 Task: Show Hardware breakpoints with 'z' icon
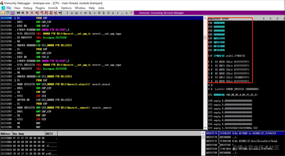(113, 13)
